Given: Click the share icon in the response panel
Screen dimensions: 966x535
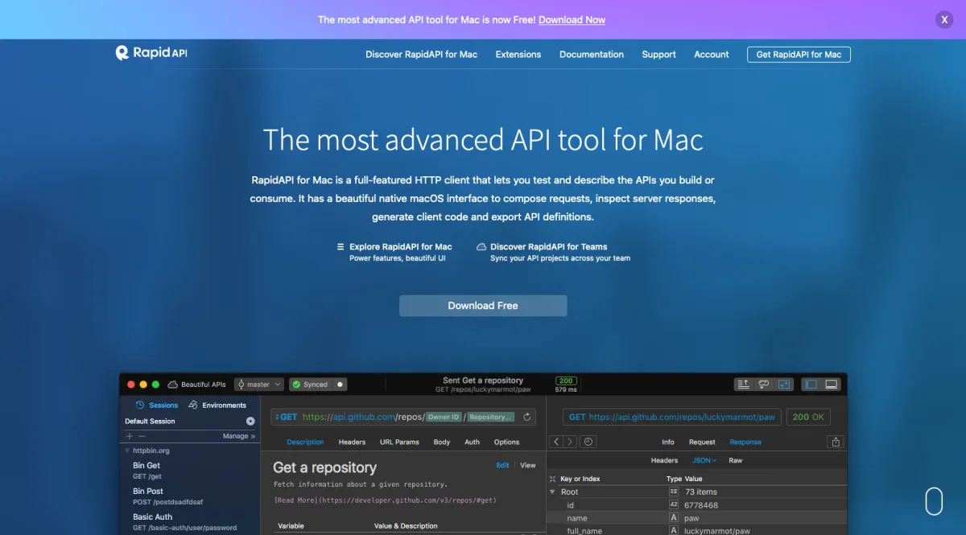Looking at the screenshot, I should (x=836, y=442).
